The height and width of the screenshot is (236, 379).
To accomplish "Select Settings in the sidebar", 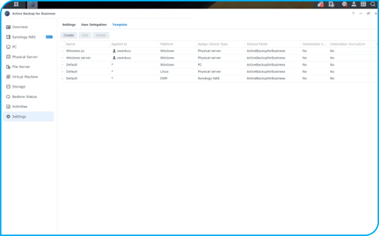I will click(28, 116).
